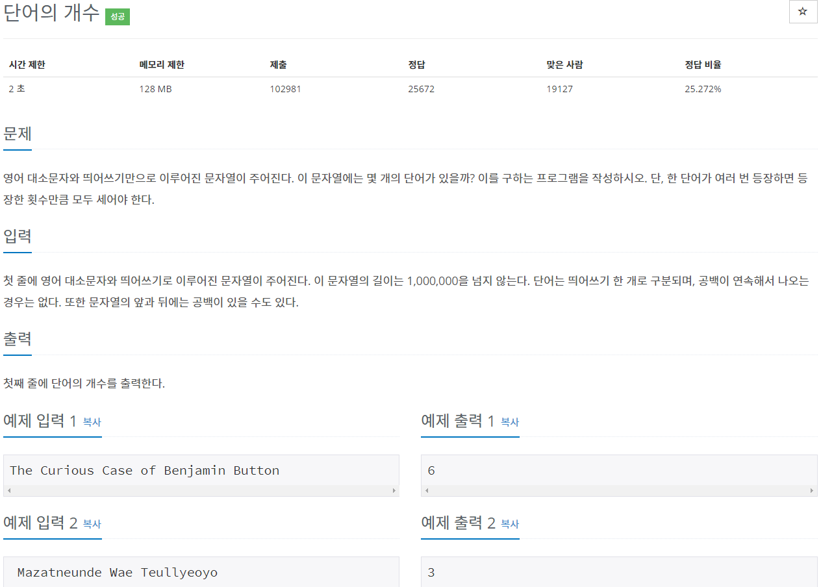Click the accuracy ratio 25.272%
Image resolution: width=821 pixels, height=587 pixels.
click(x=703, y=89)
